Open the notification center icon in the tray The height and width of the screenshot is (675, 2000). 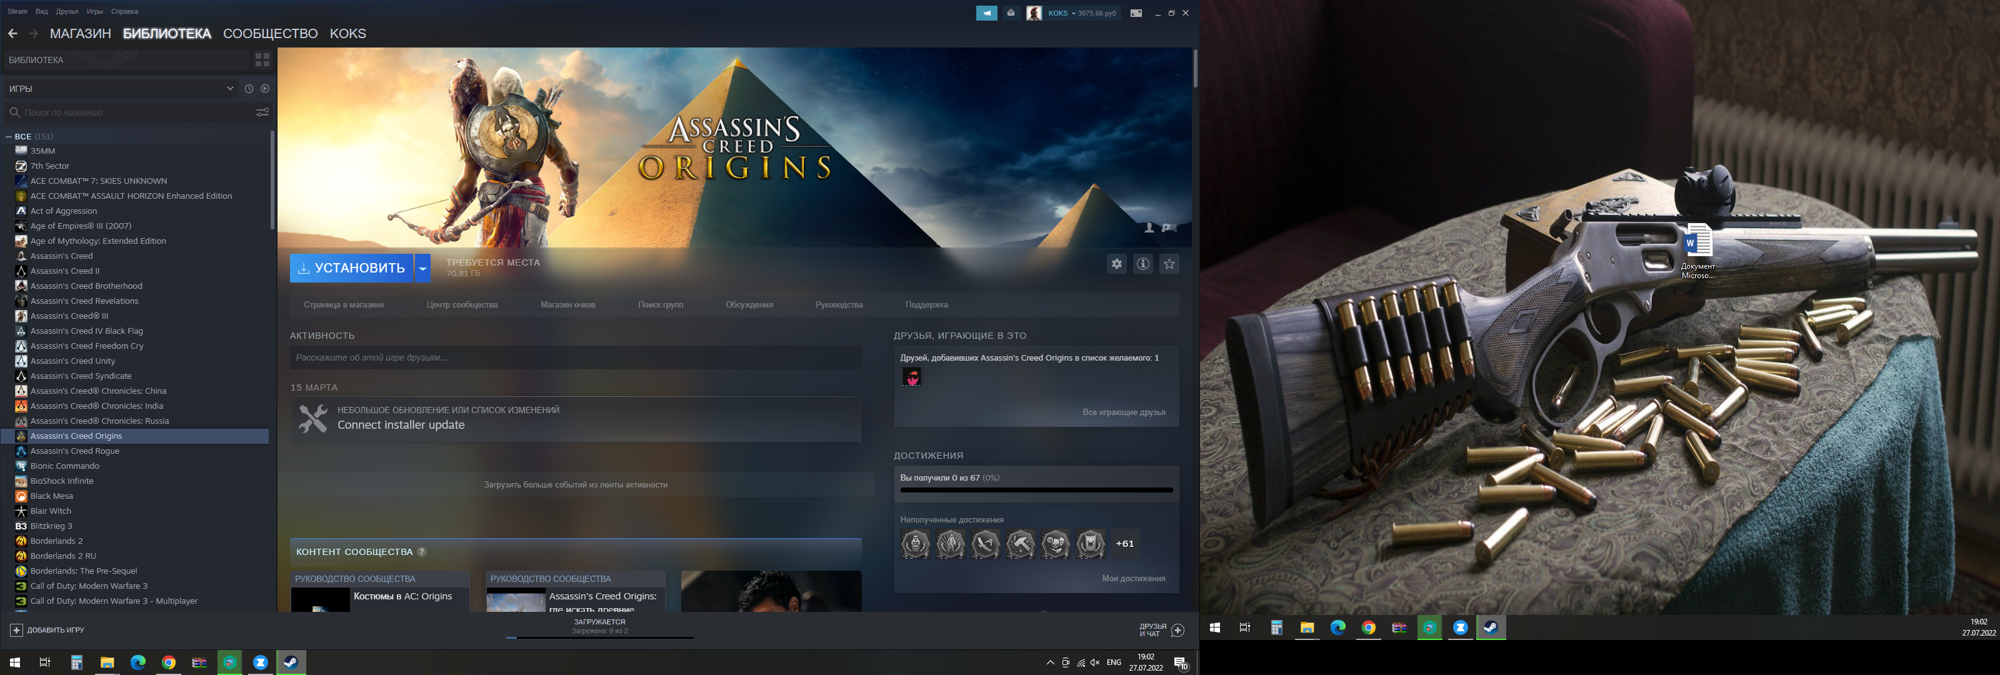click(x=1180, y=662)
